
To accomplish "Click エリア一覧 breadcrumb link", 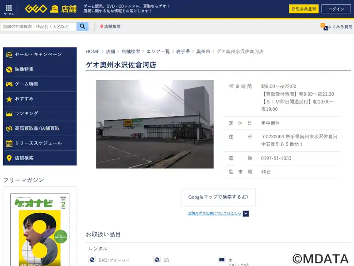I will (158, 51).
